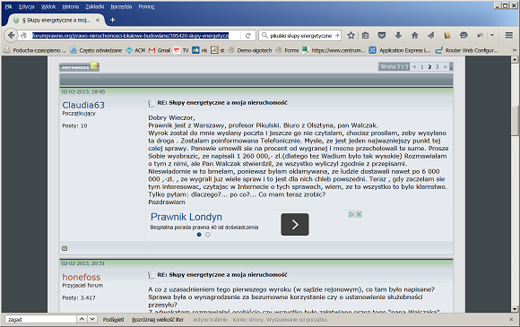Click the orange bookmark toolbar icon
Screen dimensions: 520x327
[x=447, y=35]
